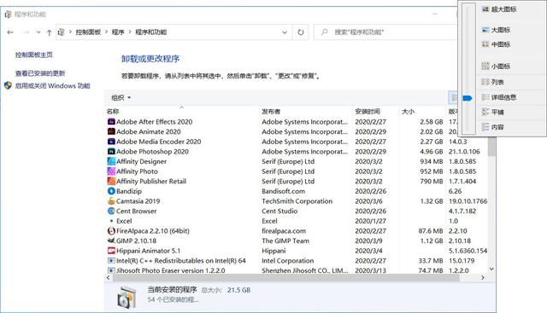Open view installed updates link
This screenshot has width=547, height=313.
tap(40, 73)
